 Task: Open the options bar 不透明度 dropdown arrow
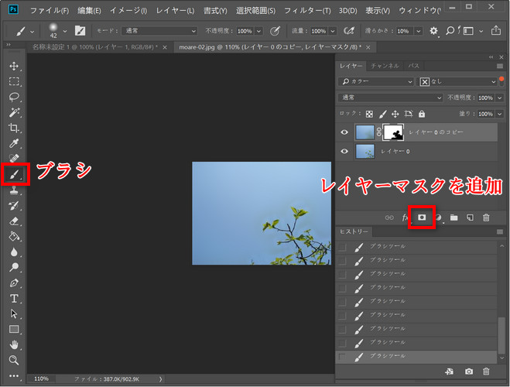coord(259,31)
